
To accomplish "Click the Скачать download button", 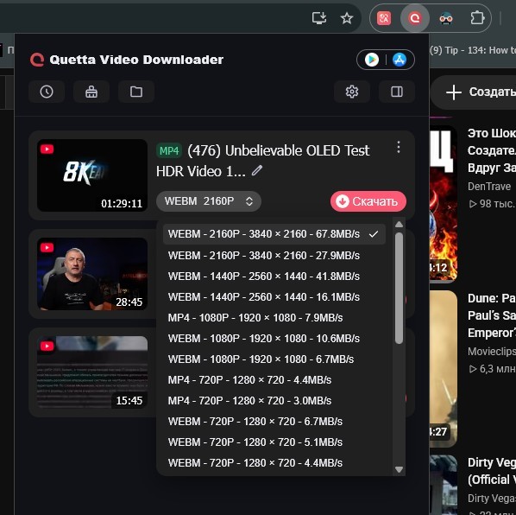I will tap(368, 201).
